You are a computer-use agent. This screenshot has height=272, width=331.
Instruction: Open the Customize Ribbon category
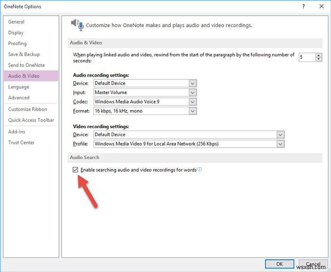pos(31,109)
